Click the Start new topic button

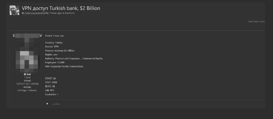tap(256, 21)
